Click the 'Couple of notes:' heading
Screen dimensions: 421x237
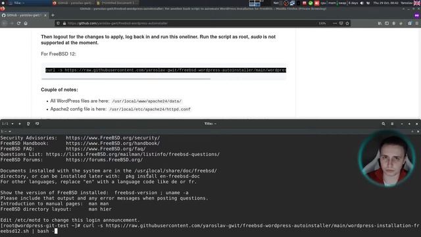pos(59,90)
